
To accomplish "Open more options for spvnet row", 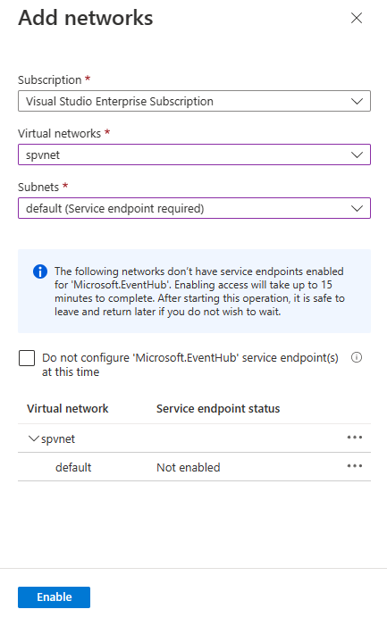I will click(x=355, y=438).
